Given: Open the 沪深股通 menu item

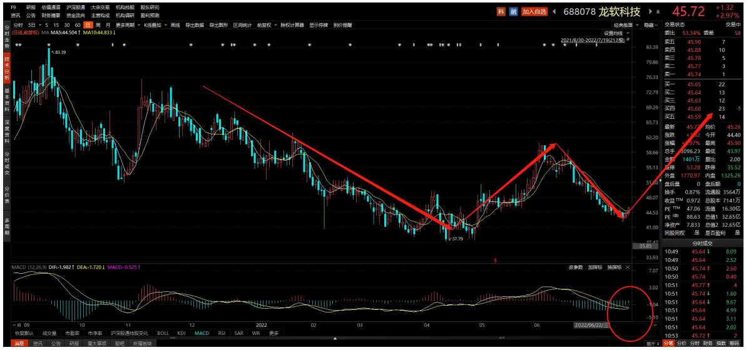Looking at the screenshot, I should point(76,7).
